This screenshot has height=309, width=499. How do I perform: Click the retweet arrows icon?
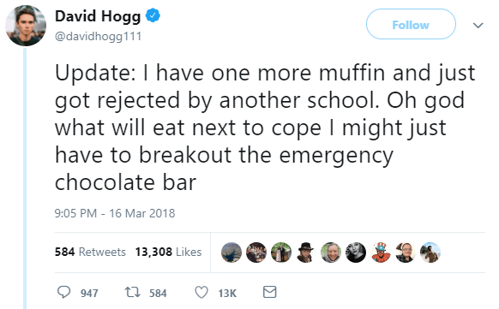pyautogui.click(x=132, y=292)
